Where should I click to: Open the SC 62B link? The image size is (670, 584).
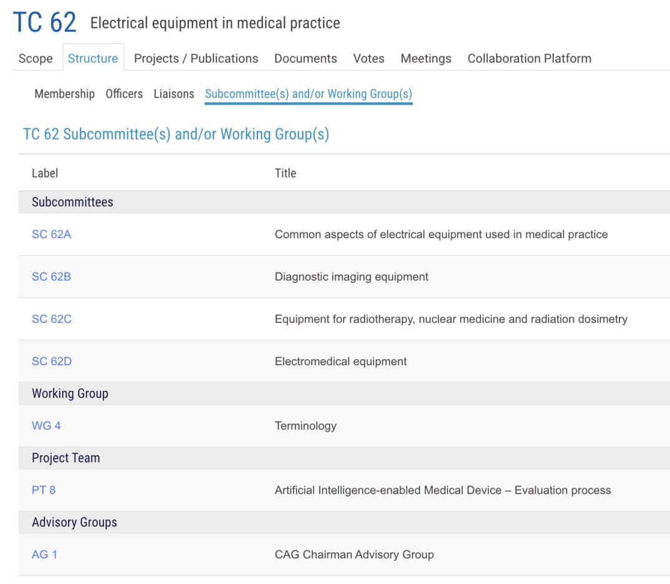pos(51,276)
